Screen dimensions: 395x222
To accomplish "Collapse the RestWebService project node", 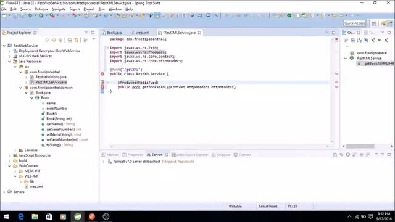I will coord(4,46).
